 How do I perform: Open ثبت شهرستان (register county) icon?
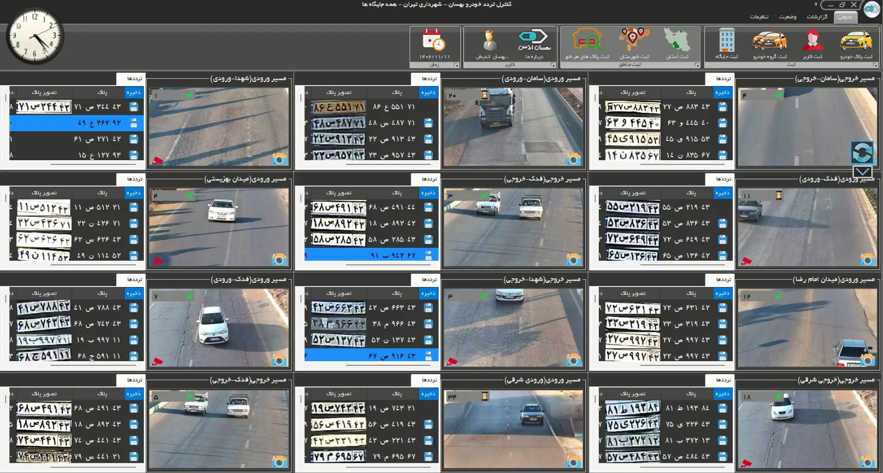point(634,44)
